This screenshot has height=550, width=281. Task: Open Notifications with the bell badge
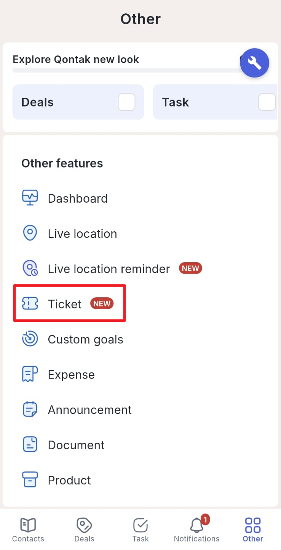pyautogui.click(x=196, y=530)
